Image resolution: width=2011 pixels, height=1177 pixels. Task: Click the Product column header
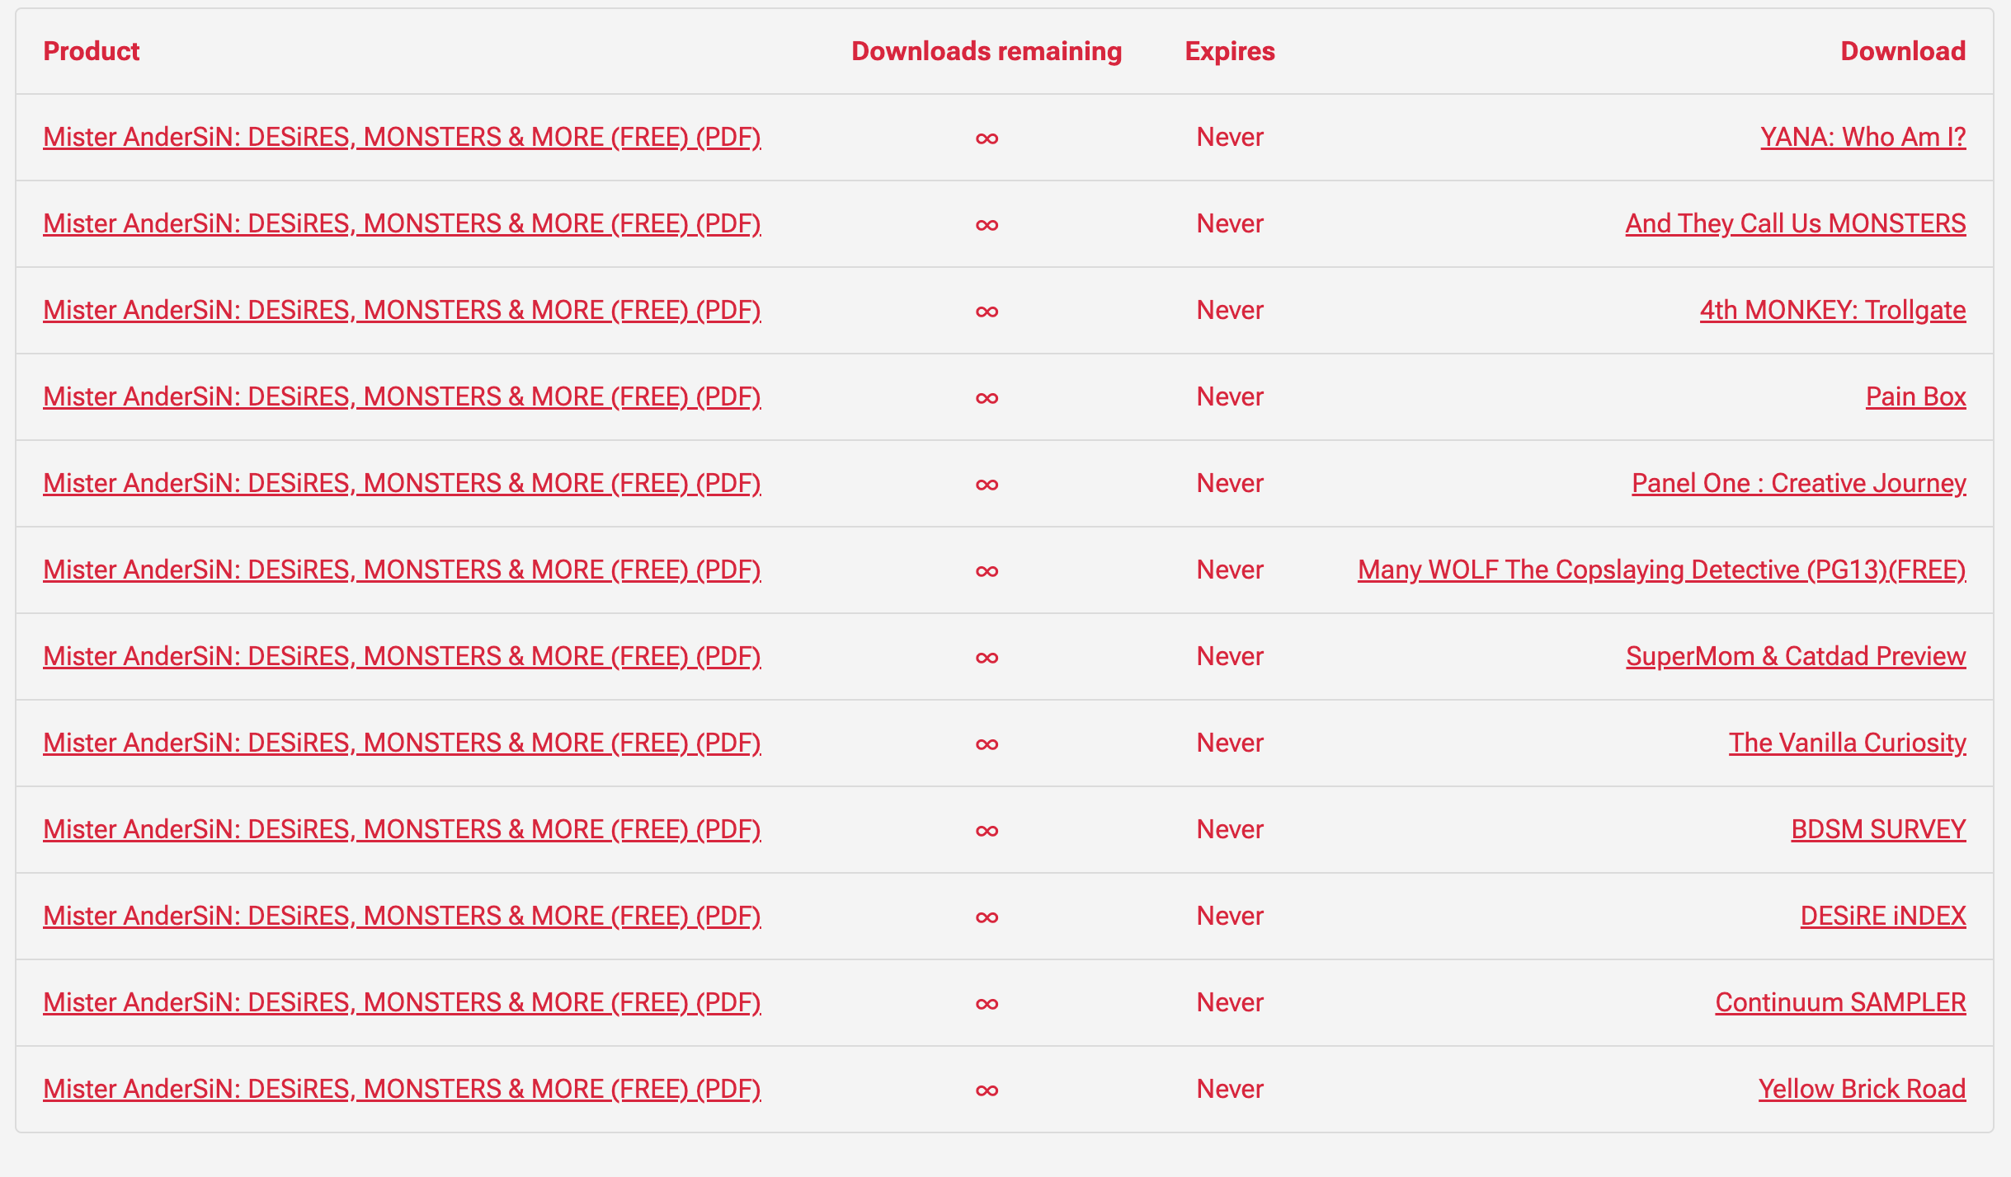click(92, 51)
